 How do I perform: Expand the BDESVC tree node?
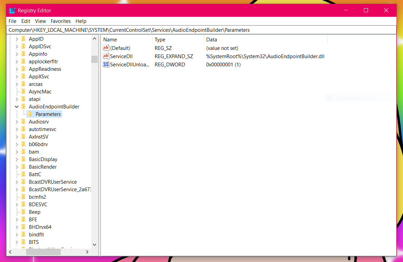pyautogui.click(x=17, y=204)
